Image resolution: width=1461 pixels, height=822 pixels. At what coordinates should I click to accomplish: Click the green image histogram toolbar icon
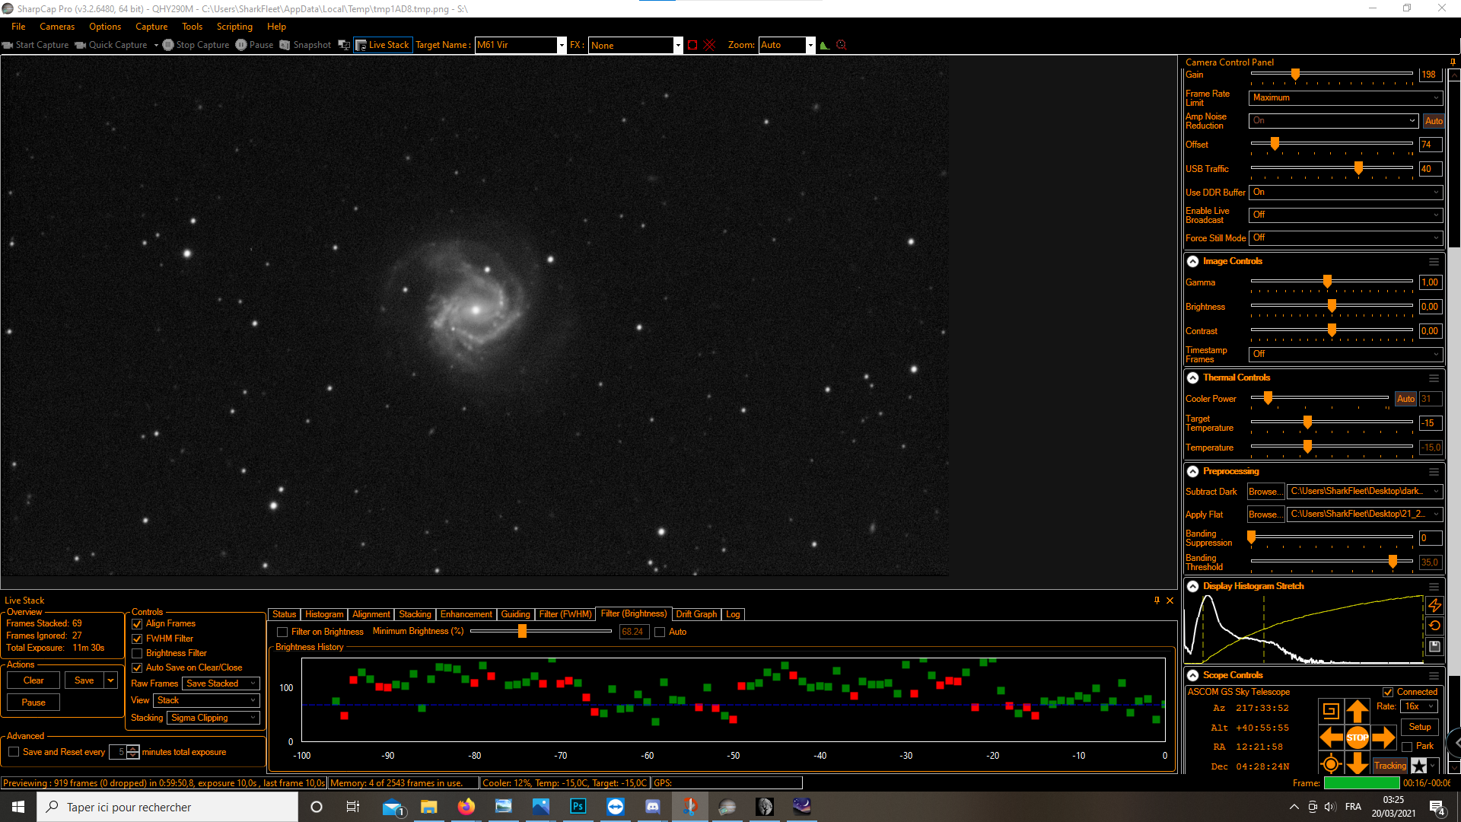tap(824, 45)
